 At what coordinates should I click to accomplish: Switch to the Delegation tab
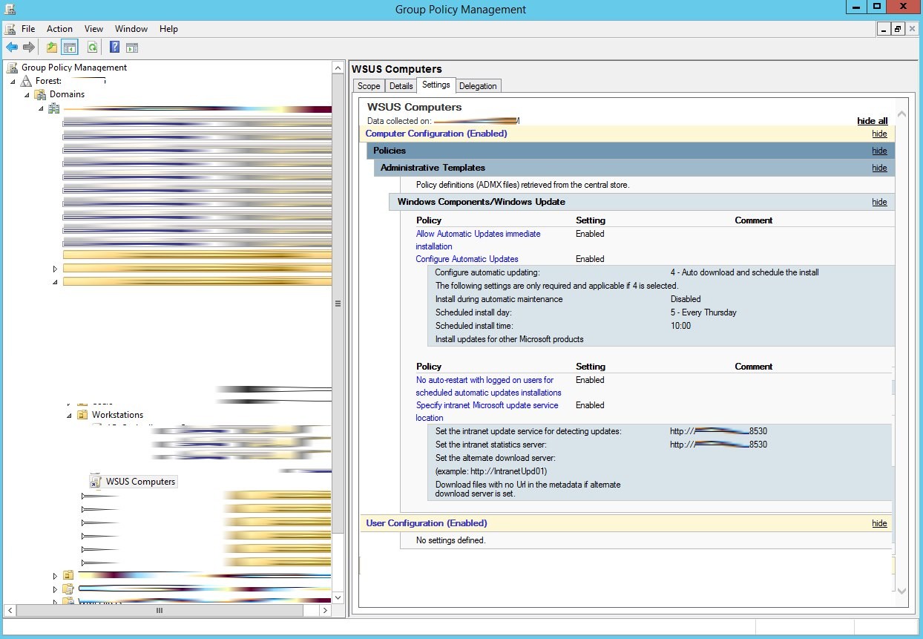click(478, 86)
